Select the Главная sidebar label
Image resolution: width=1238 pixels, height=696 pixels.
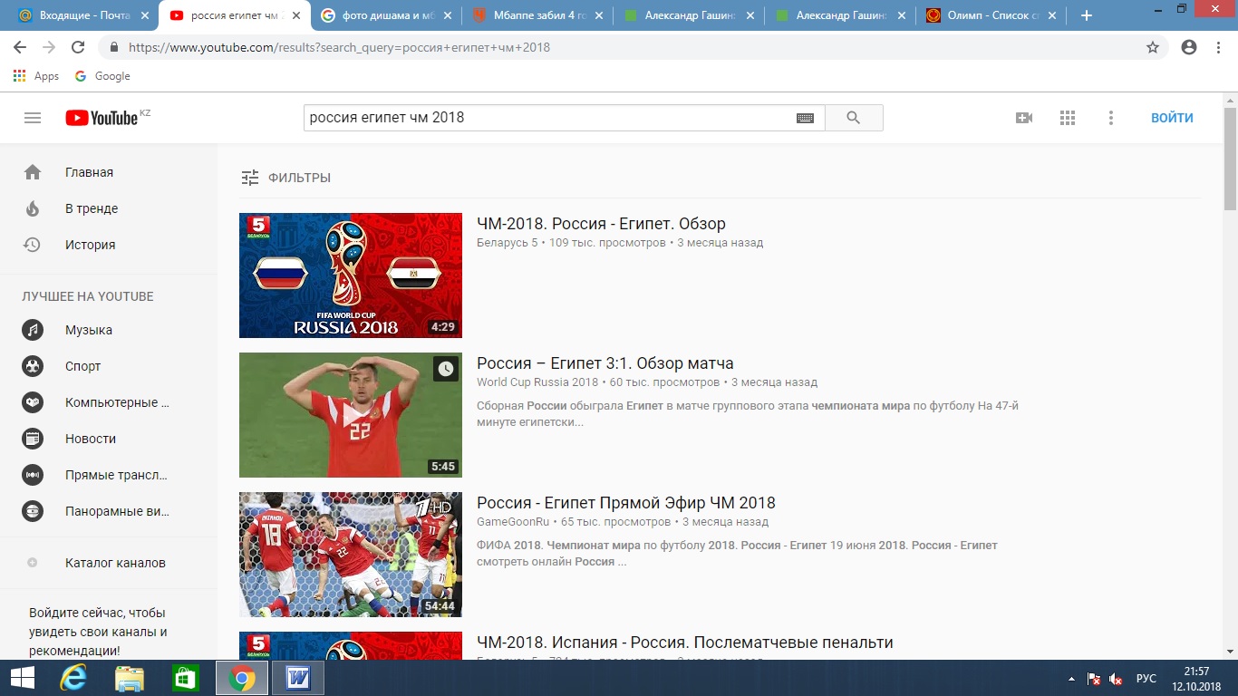(89, 172)
